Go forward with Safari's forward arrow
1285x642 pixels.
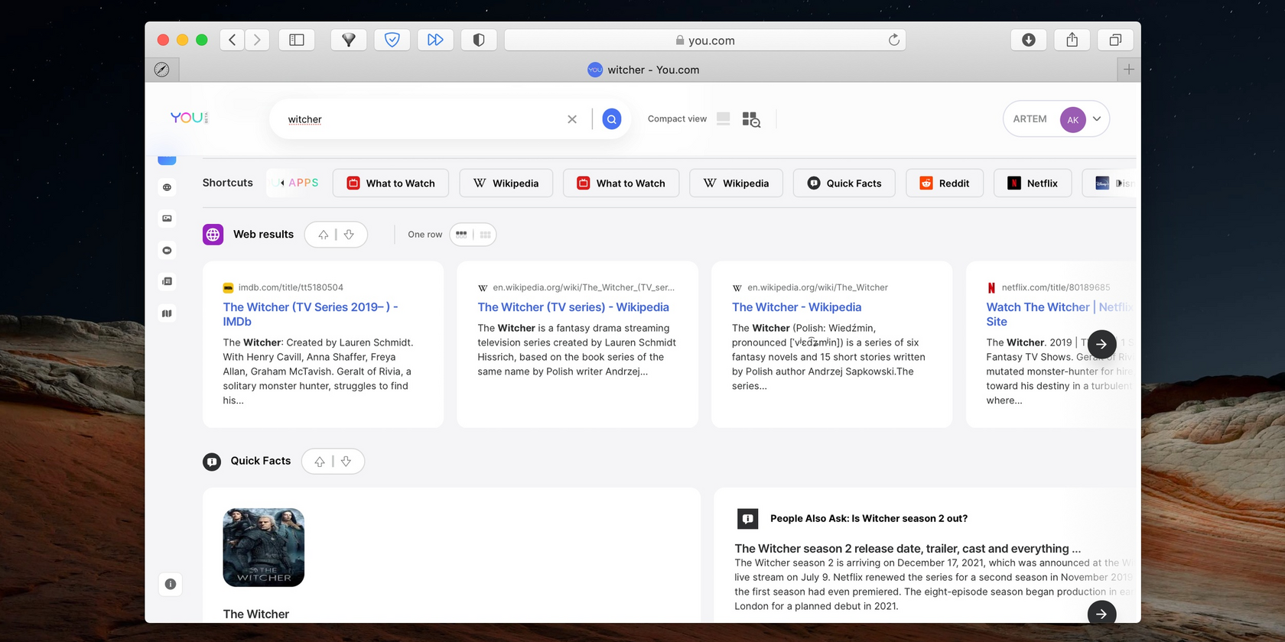pos(257,40)
